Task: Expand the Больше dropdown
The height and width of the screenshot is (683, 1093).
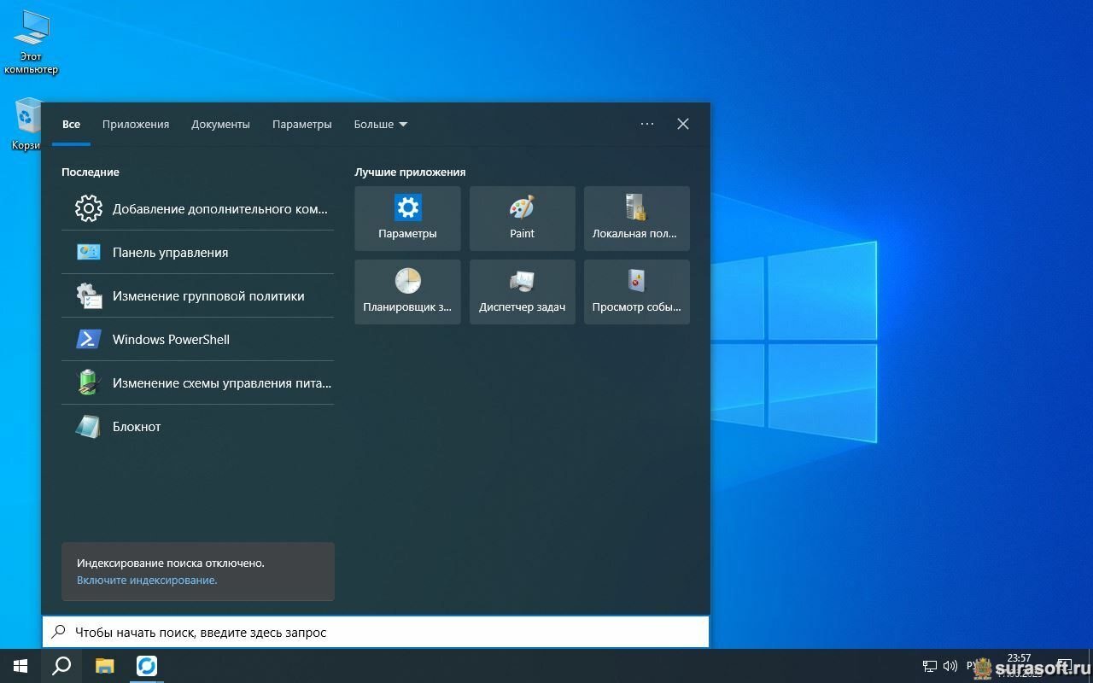Action: 381,124
